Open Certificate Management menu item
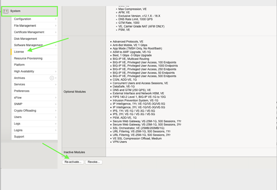 (x=35, y=32)
